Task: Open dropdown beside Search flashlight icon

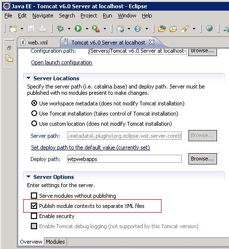Action: [x=194, y=29]
